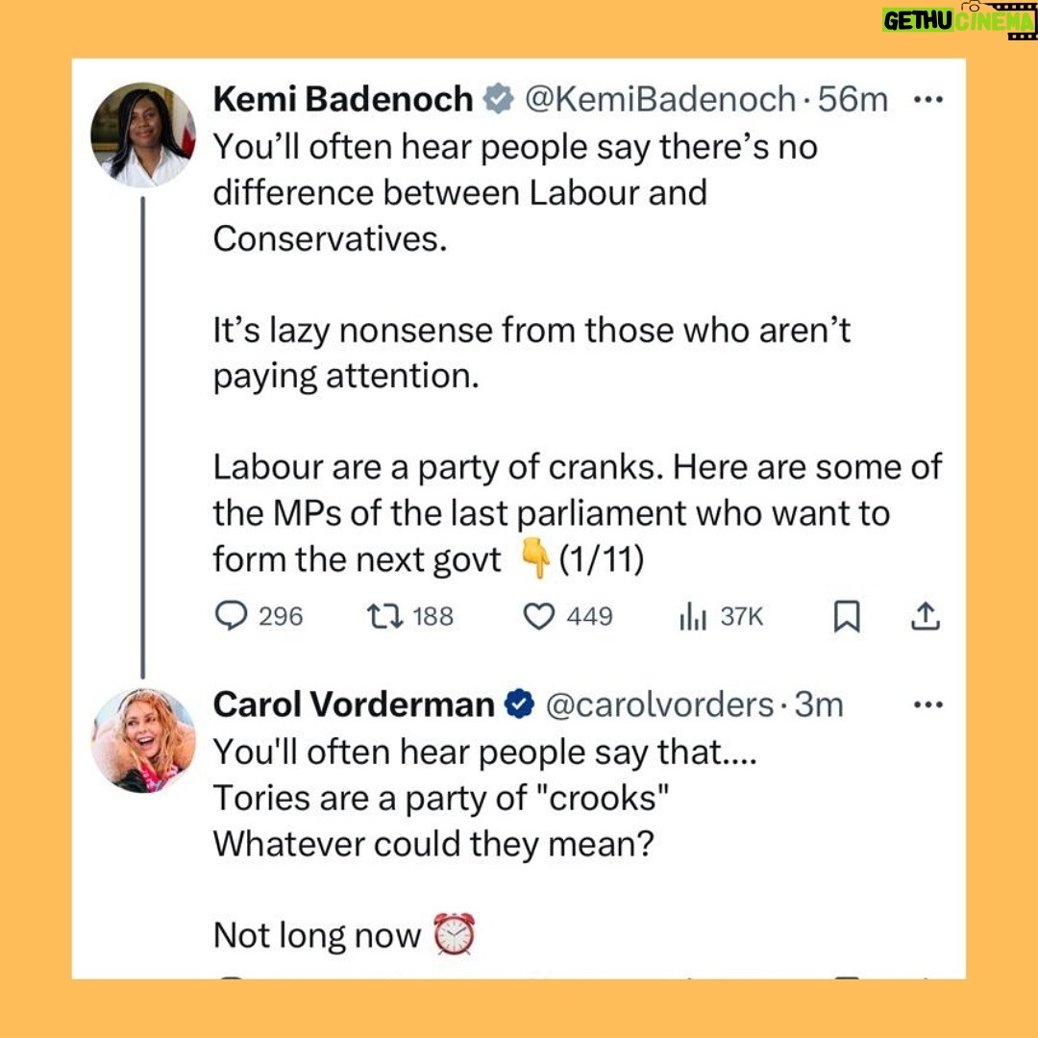Visit the @KemiBadenoch handle link

pyautogui.click(x=658, y=99)
